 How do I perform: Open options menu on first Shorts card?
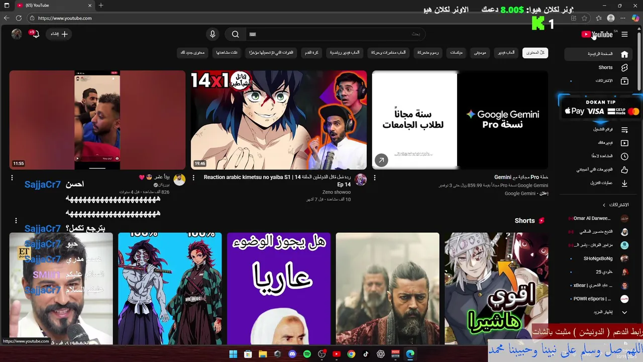tap(16, 221)
